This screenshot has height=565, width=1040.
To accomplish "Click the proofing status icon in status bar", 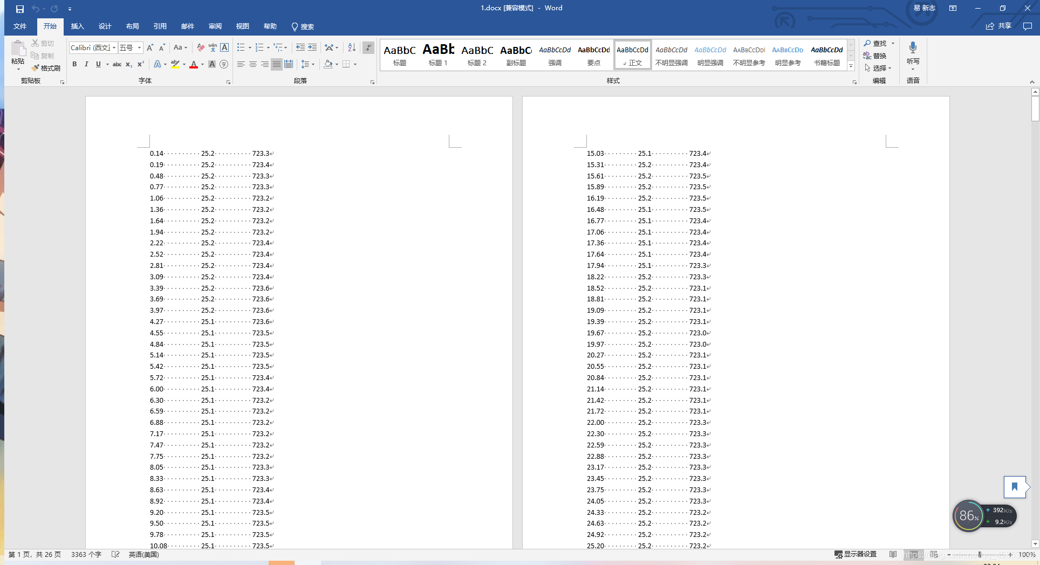I will point(115,554).
